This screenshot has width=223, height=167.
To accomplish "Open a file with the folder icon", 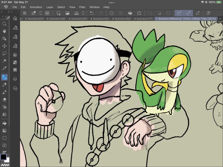I will tap(68, 13).
